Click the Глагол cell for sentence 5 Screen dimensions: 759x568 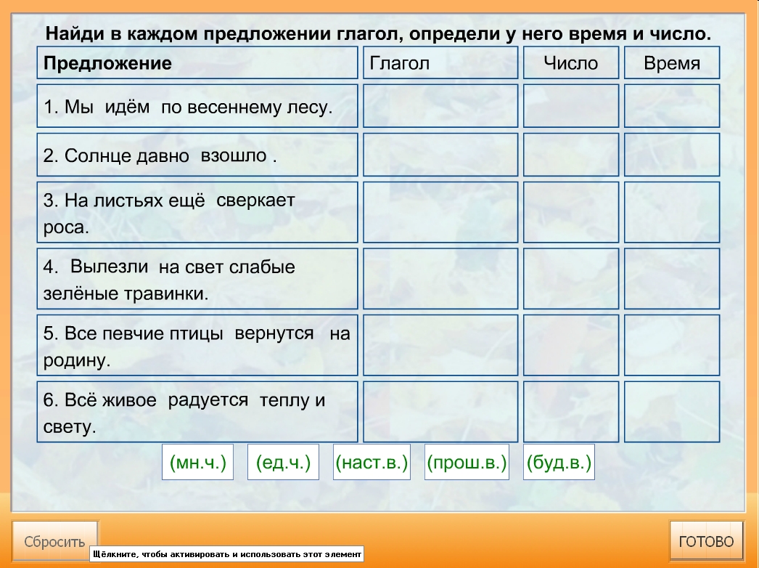point(440,345)
